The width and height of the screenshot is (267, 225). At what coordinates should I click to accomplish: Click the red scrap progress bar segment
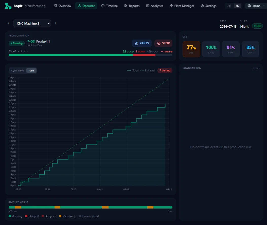pos(144,55)
